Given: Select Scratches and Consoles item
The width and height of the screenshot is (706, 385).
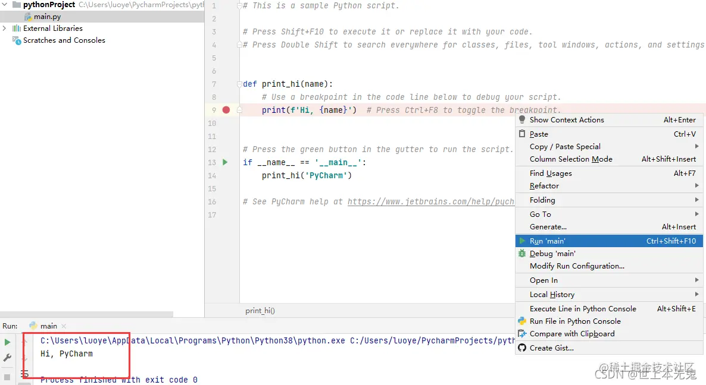Looking at the screenshot, I should tap(64, 40).
